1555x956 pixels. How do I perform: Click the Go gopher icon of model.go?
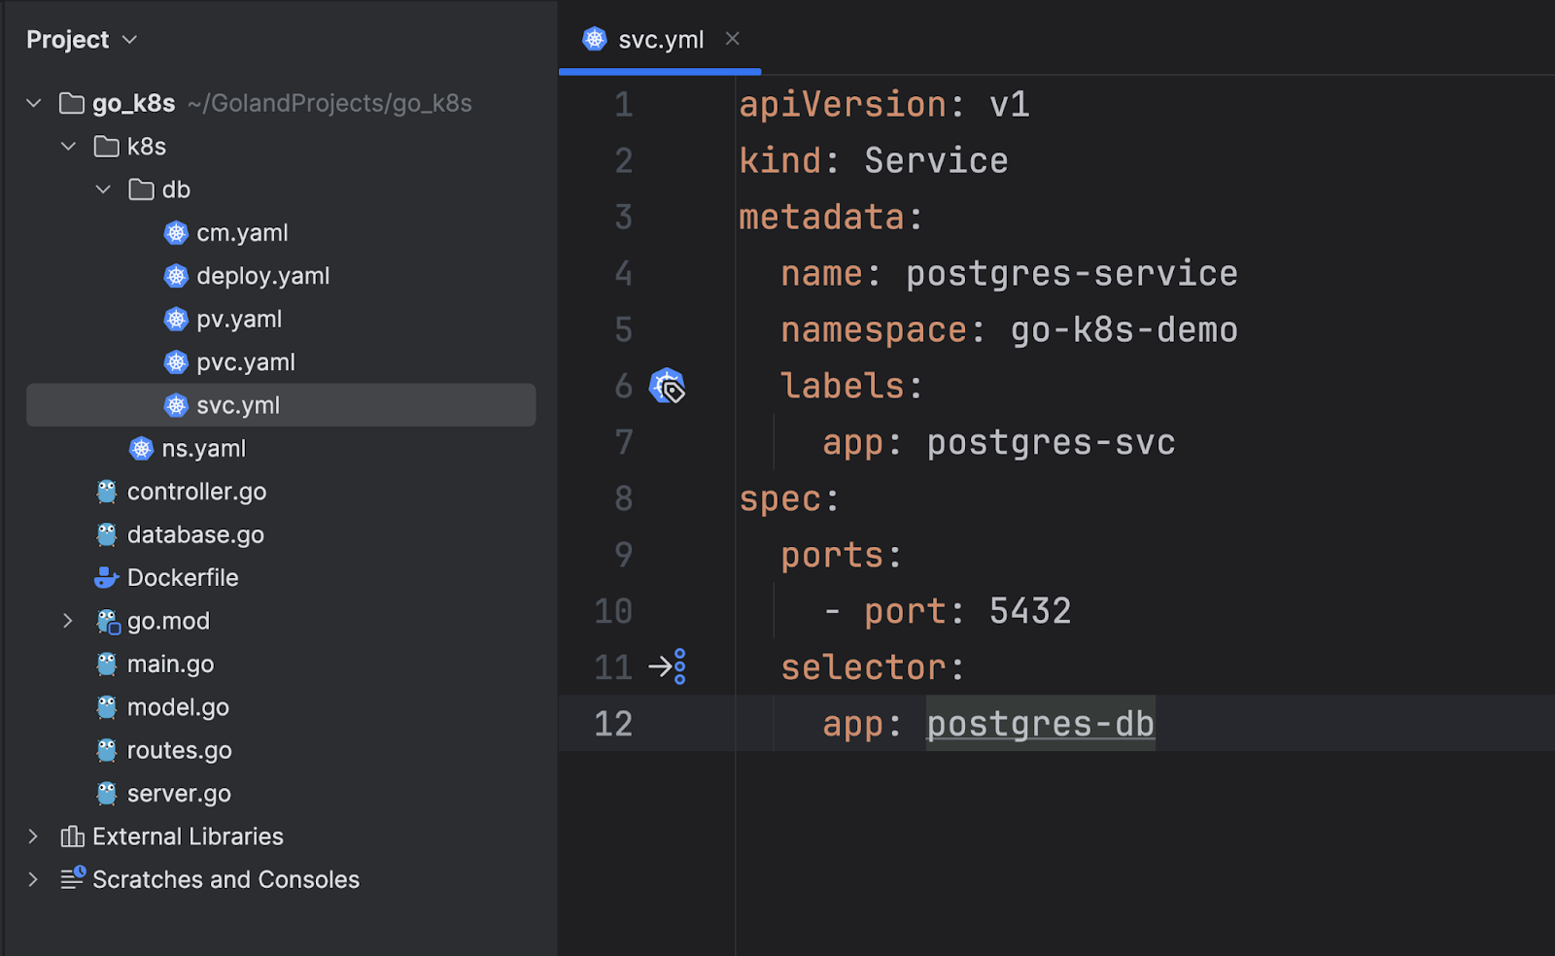[x=107, y=707]
